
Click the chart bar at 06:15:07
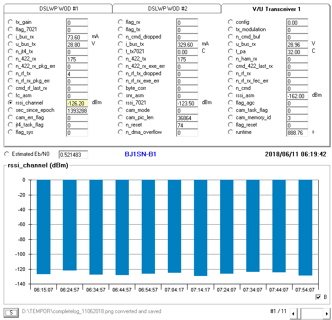pyautogui.click(x=44, y=227)
